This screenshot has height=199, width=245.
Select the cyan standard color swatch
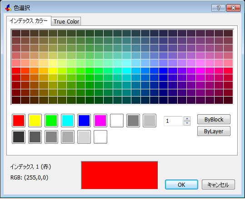pyautogui.click(x=68, y=121)
